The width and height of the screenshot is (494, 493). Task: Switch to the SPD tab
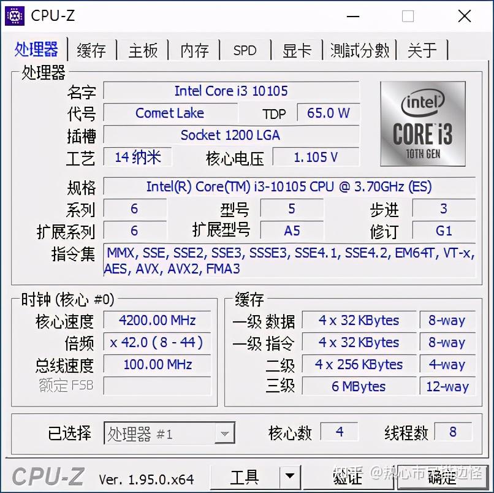point(244,50)
